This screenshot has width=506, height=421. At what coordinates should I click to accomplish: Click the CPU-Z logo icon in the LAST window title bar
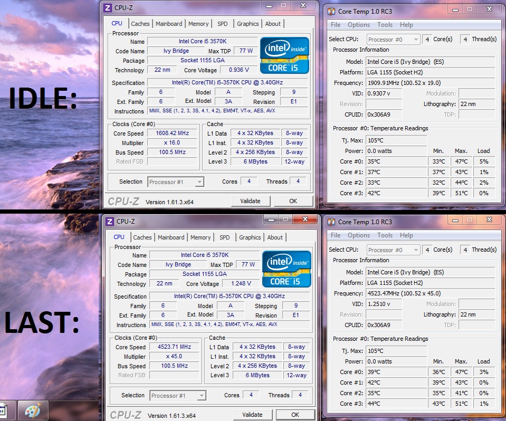[x=110, y=221]
